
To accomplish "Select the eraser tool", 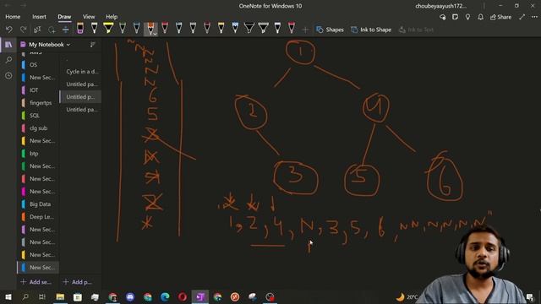I will 80,28.
